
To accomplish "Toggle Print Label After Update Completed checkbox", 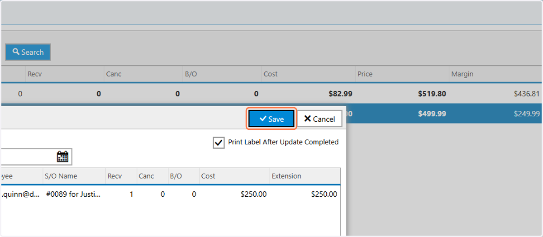I will (x=219, y=142).
